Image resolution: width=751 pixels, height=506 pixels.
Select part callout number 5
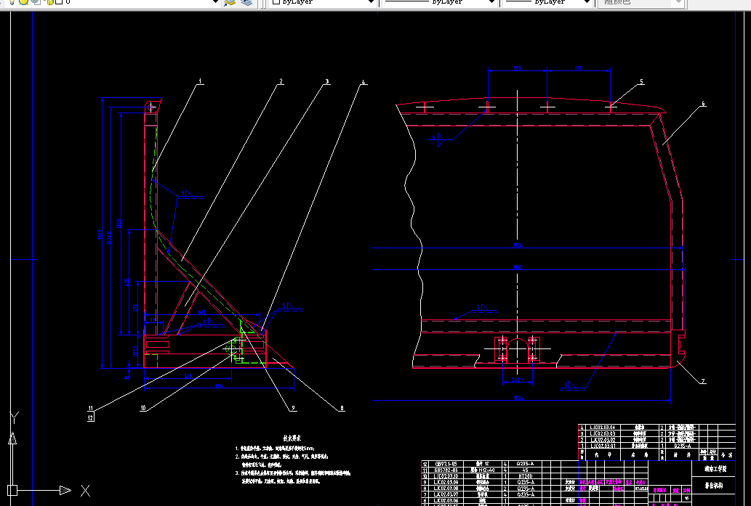tap(642, 82)
